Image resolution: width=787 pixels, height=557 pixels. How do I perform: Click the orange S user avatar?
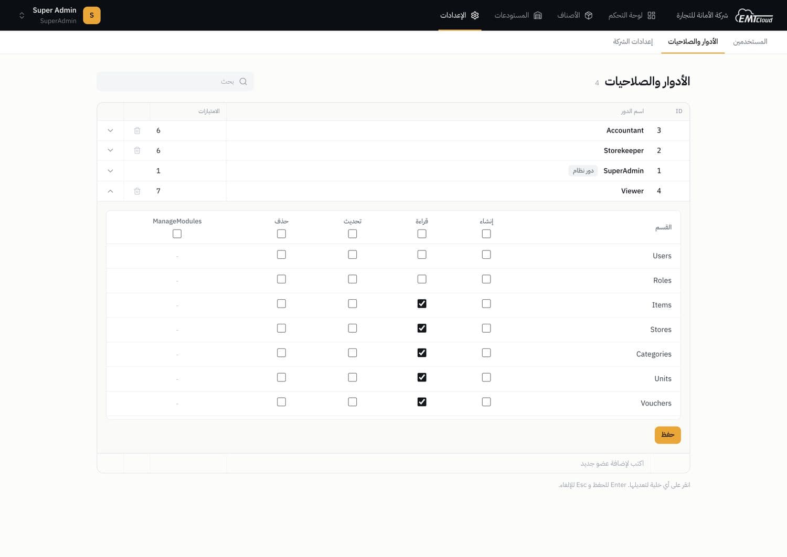[92, 15]
